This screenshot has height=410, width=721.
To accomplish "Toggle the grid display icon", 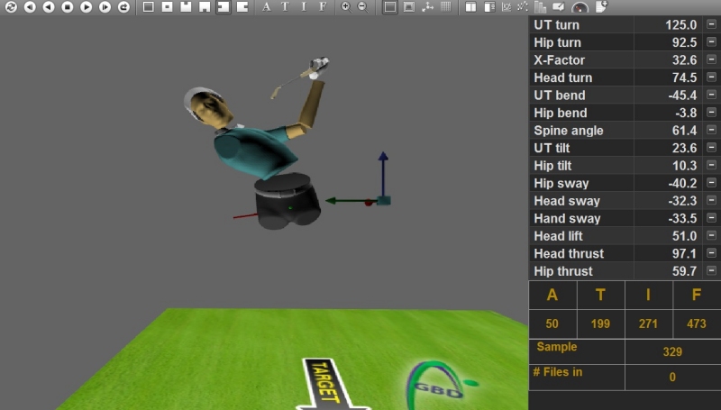I will point(445,7).
